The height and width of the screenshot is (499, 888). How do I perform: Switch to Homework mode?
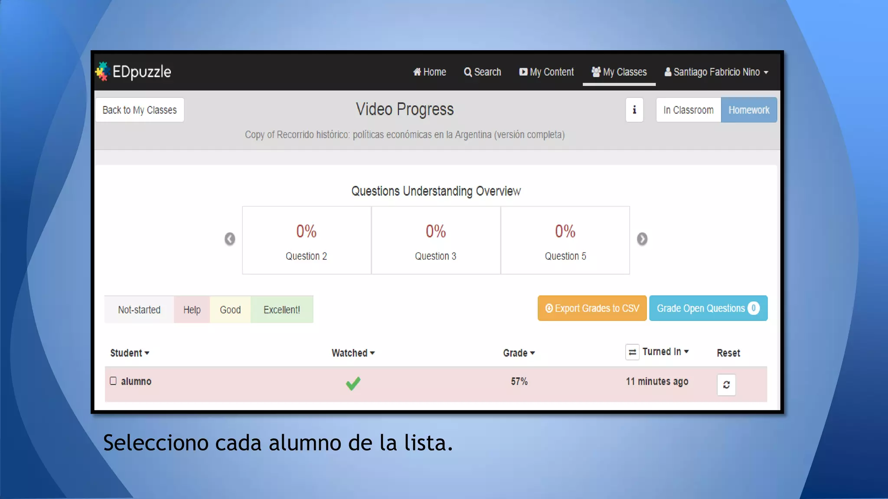749,110
